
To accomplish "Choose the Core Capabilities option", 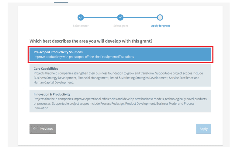I will tap(120, 75).
